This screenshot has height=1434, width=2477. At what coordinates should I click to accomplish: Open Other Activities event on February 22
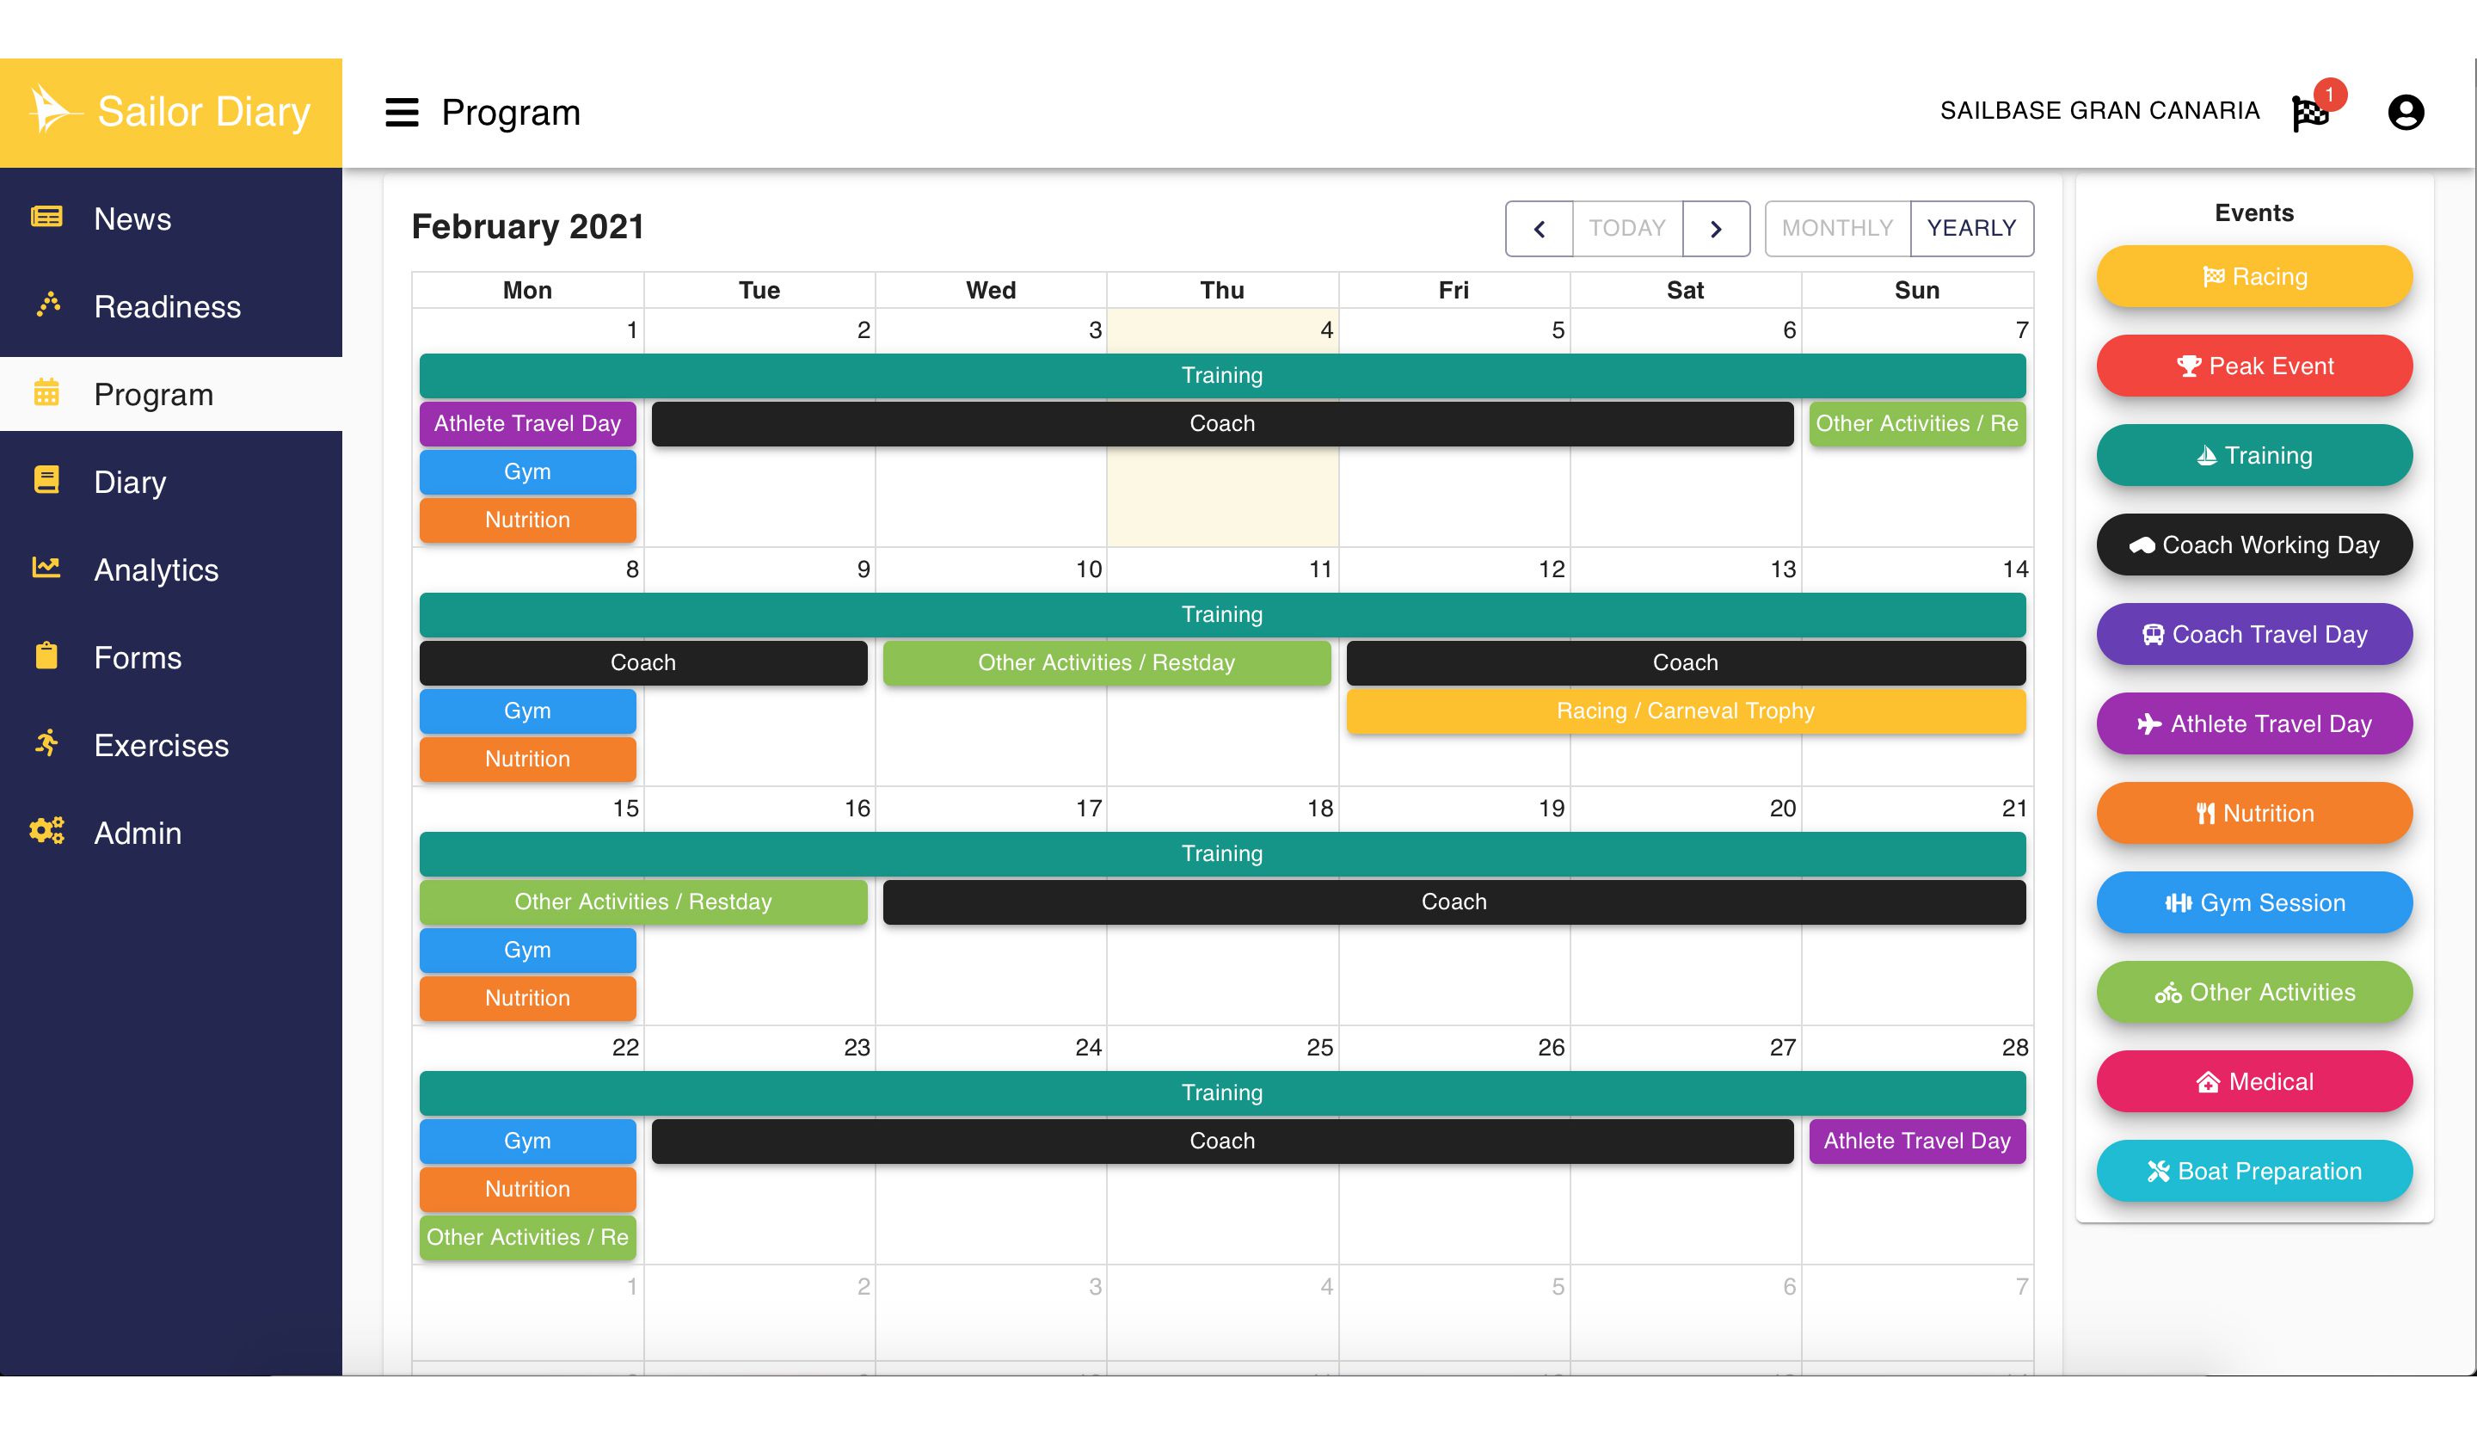point(528,1237)
